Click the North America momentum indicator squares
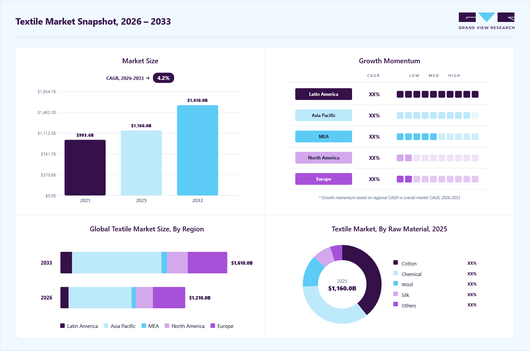This screenshot has width=530, height=351. click(438, 158)
